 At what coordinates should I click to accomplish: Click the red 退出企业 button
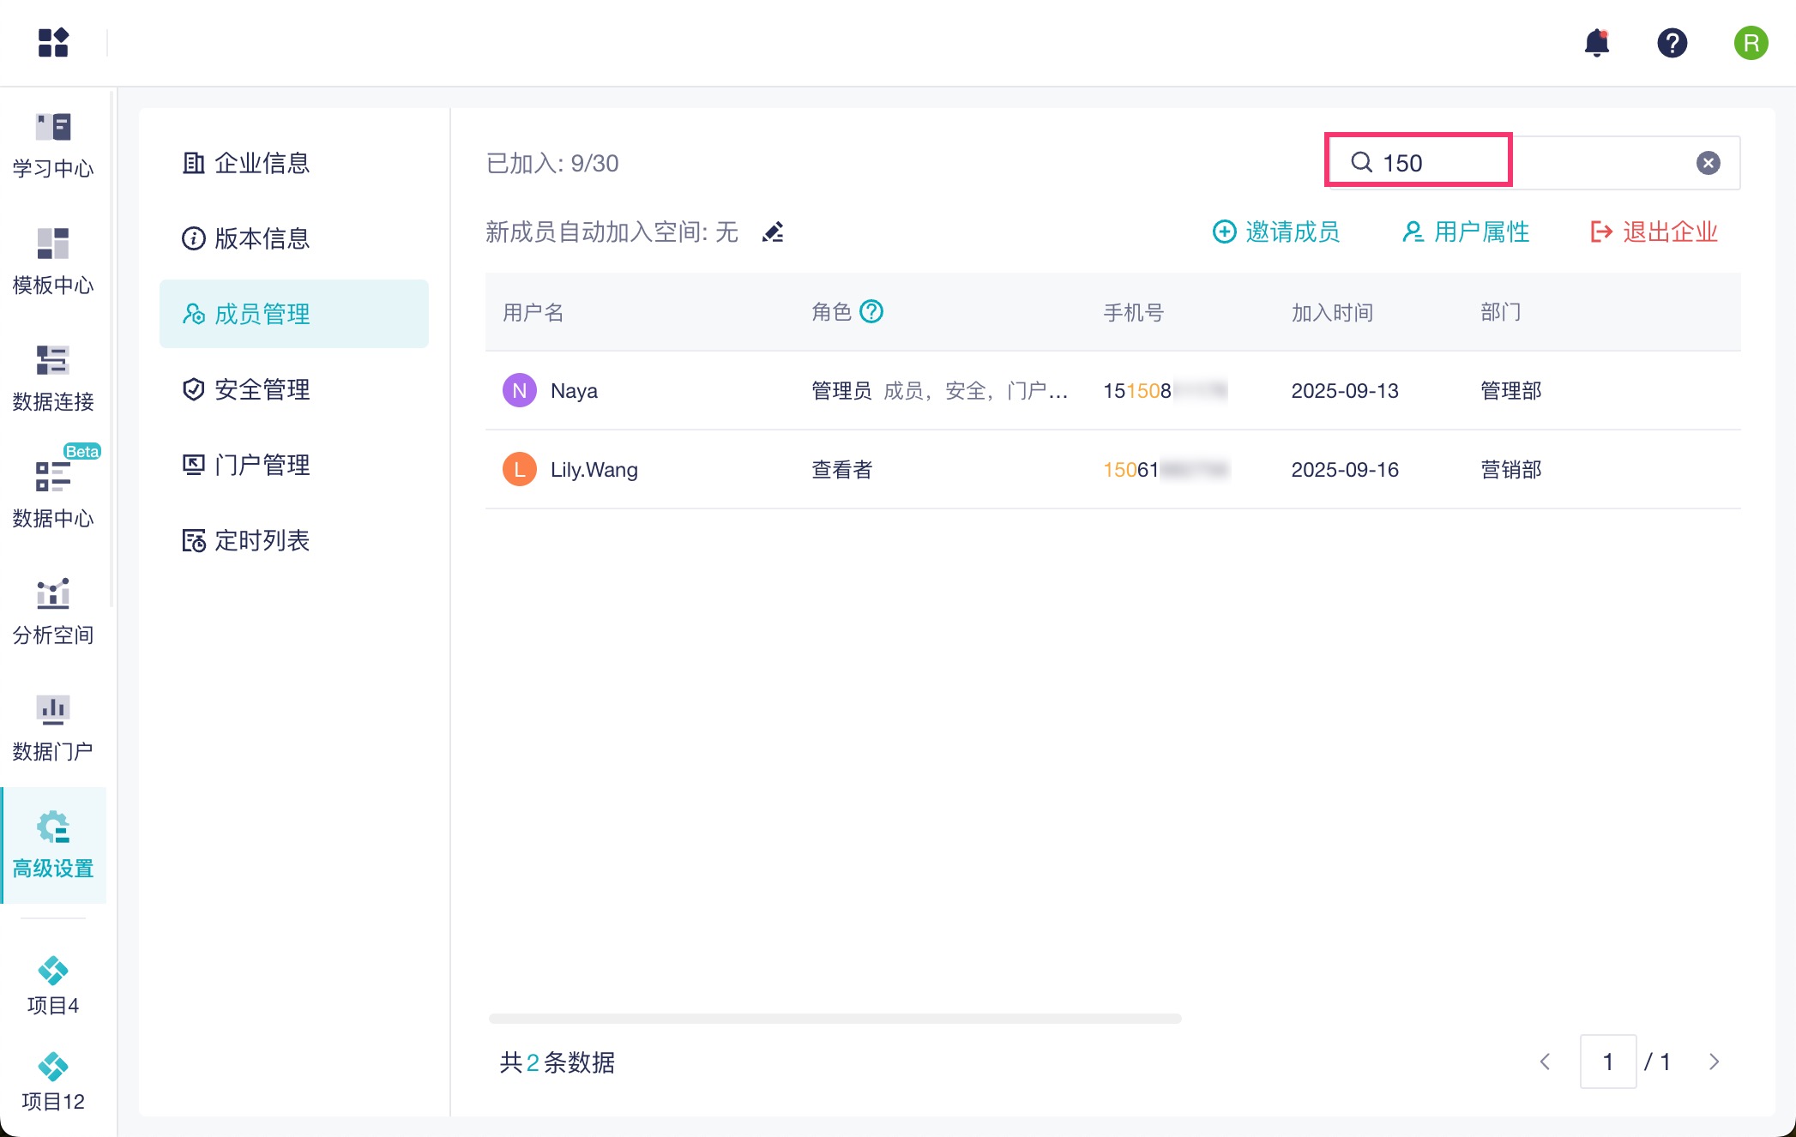tap(1654, 232)
